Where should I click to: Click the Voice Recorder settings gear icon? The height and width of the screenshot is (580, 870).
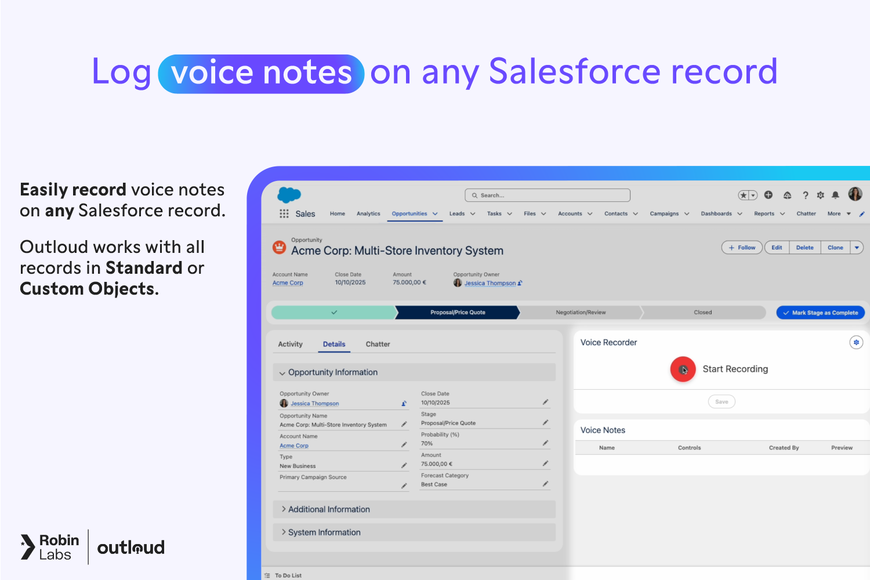click(855, 343)
